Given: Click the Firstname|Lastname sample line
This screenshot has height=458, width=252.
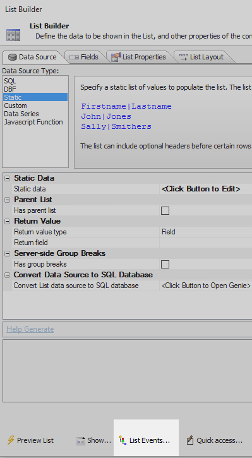Looking at the screenshot, I should 126,106.
